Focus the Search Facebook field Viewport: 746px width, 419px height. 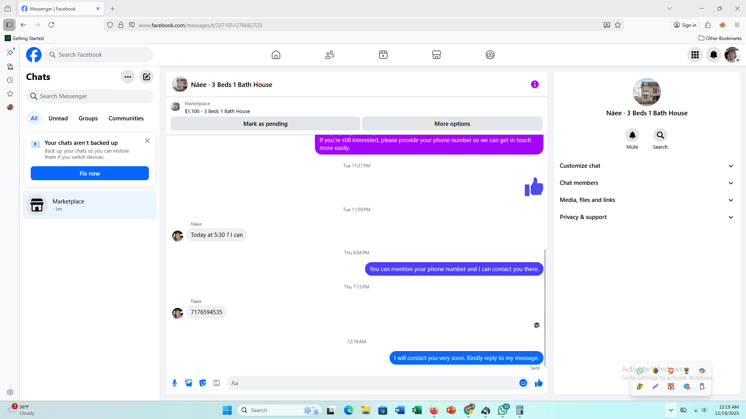[99, 55]
